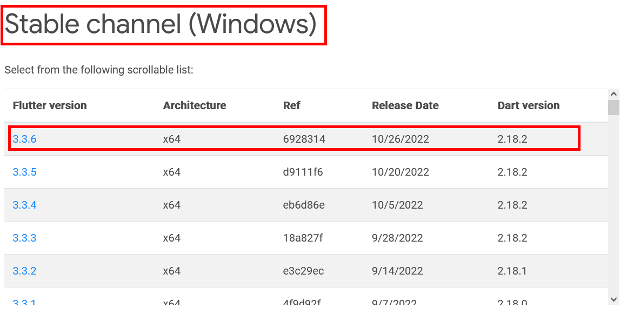Click the ref value d9111f6

[x=303, y=172]
